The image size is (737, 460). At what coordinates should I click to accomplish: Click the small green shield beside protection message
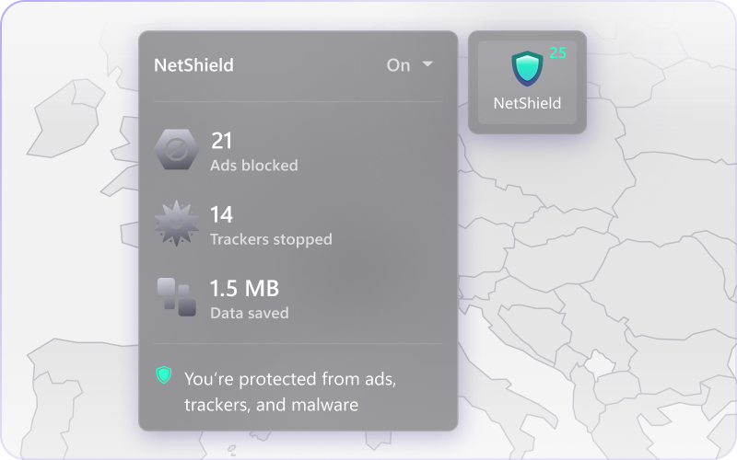click(164, 374)
